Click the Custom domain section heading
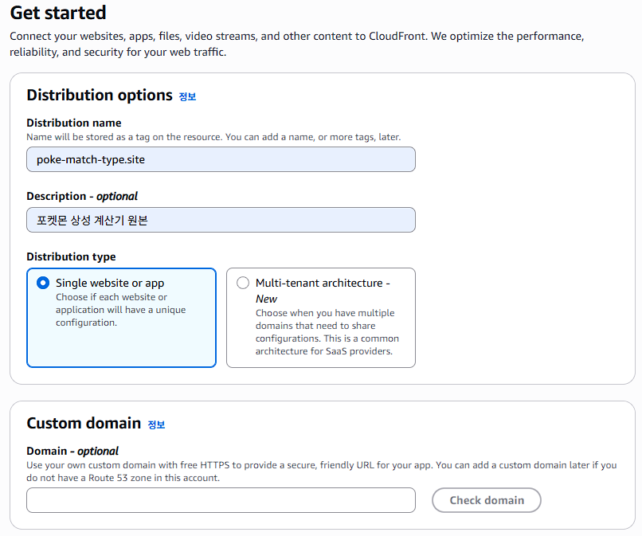 [x=84, y=423]
